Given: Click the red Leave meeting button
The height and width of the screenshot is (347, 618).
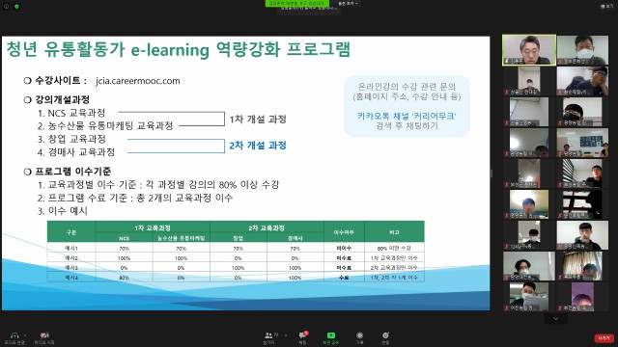Looking at the screenshot, I should tap(604, 338).
